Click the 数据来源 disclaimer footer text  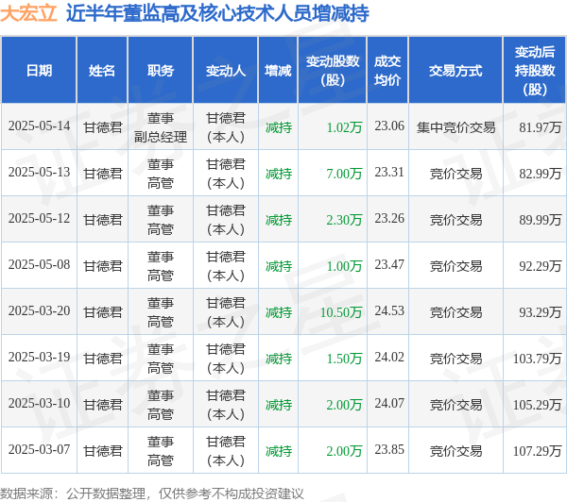point(152,494)
